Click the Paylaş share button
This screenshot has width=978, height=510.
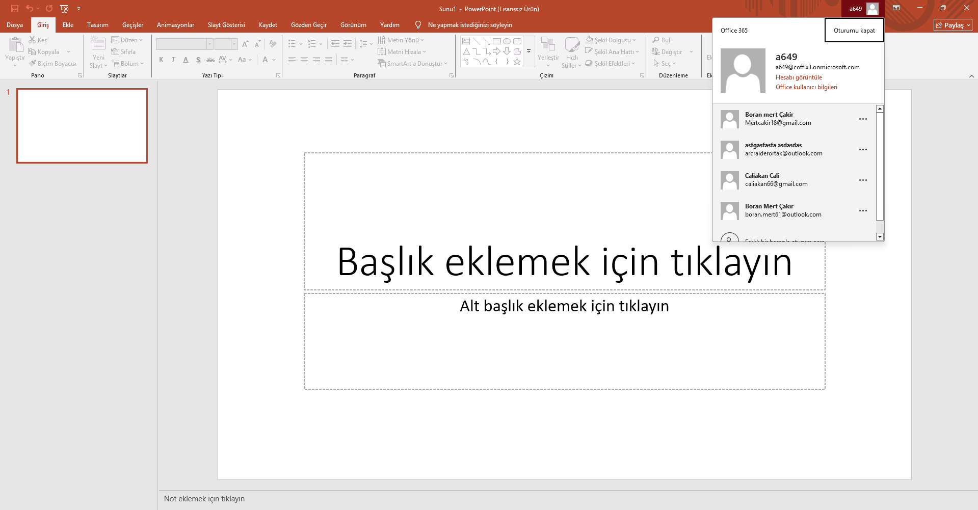tap(953, 25)
